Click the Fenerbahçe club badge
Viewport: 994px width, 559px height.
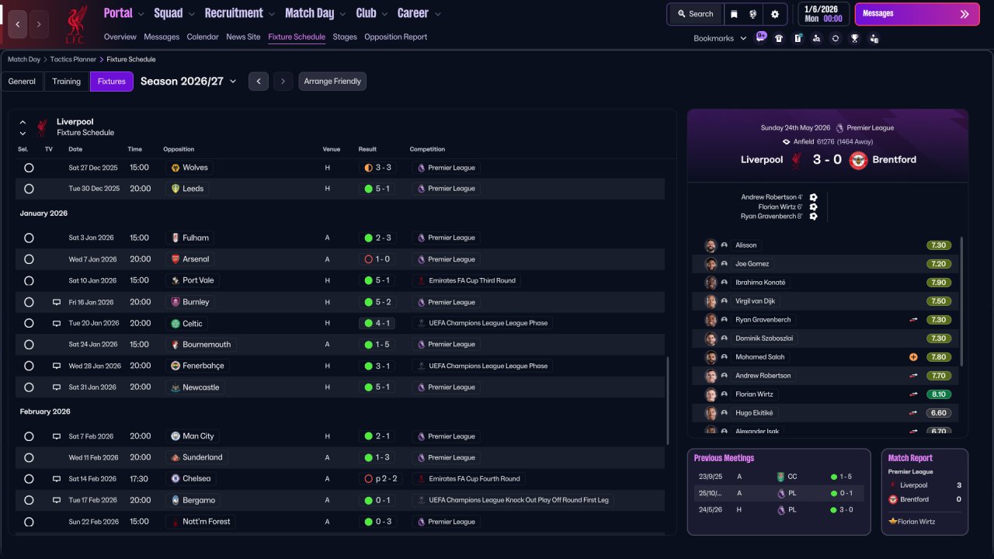(176, 366)
